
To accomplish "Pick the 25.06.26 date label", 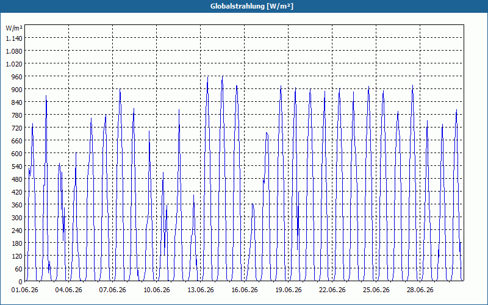I will [x=376, y=290].
